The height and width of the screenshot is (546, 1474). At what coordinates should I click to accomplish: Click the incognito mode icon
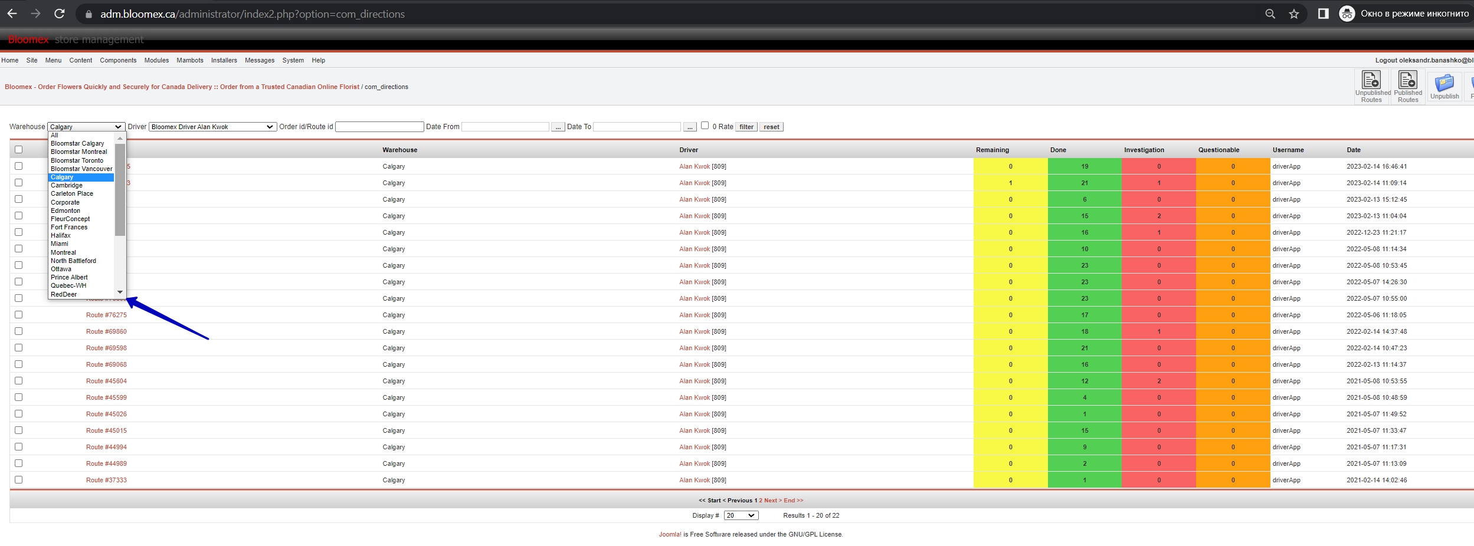click(x=1347, y=14)
